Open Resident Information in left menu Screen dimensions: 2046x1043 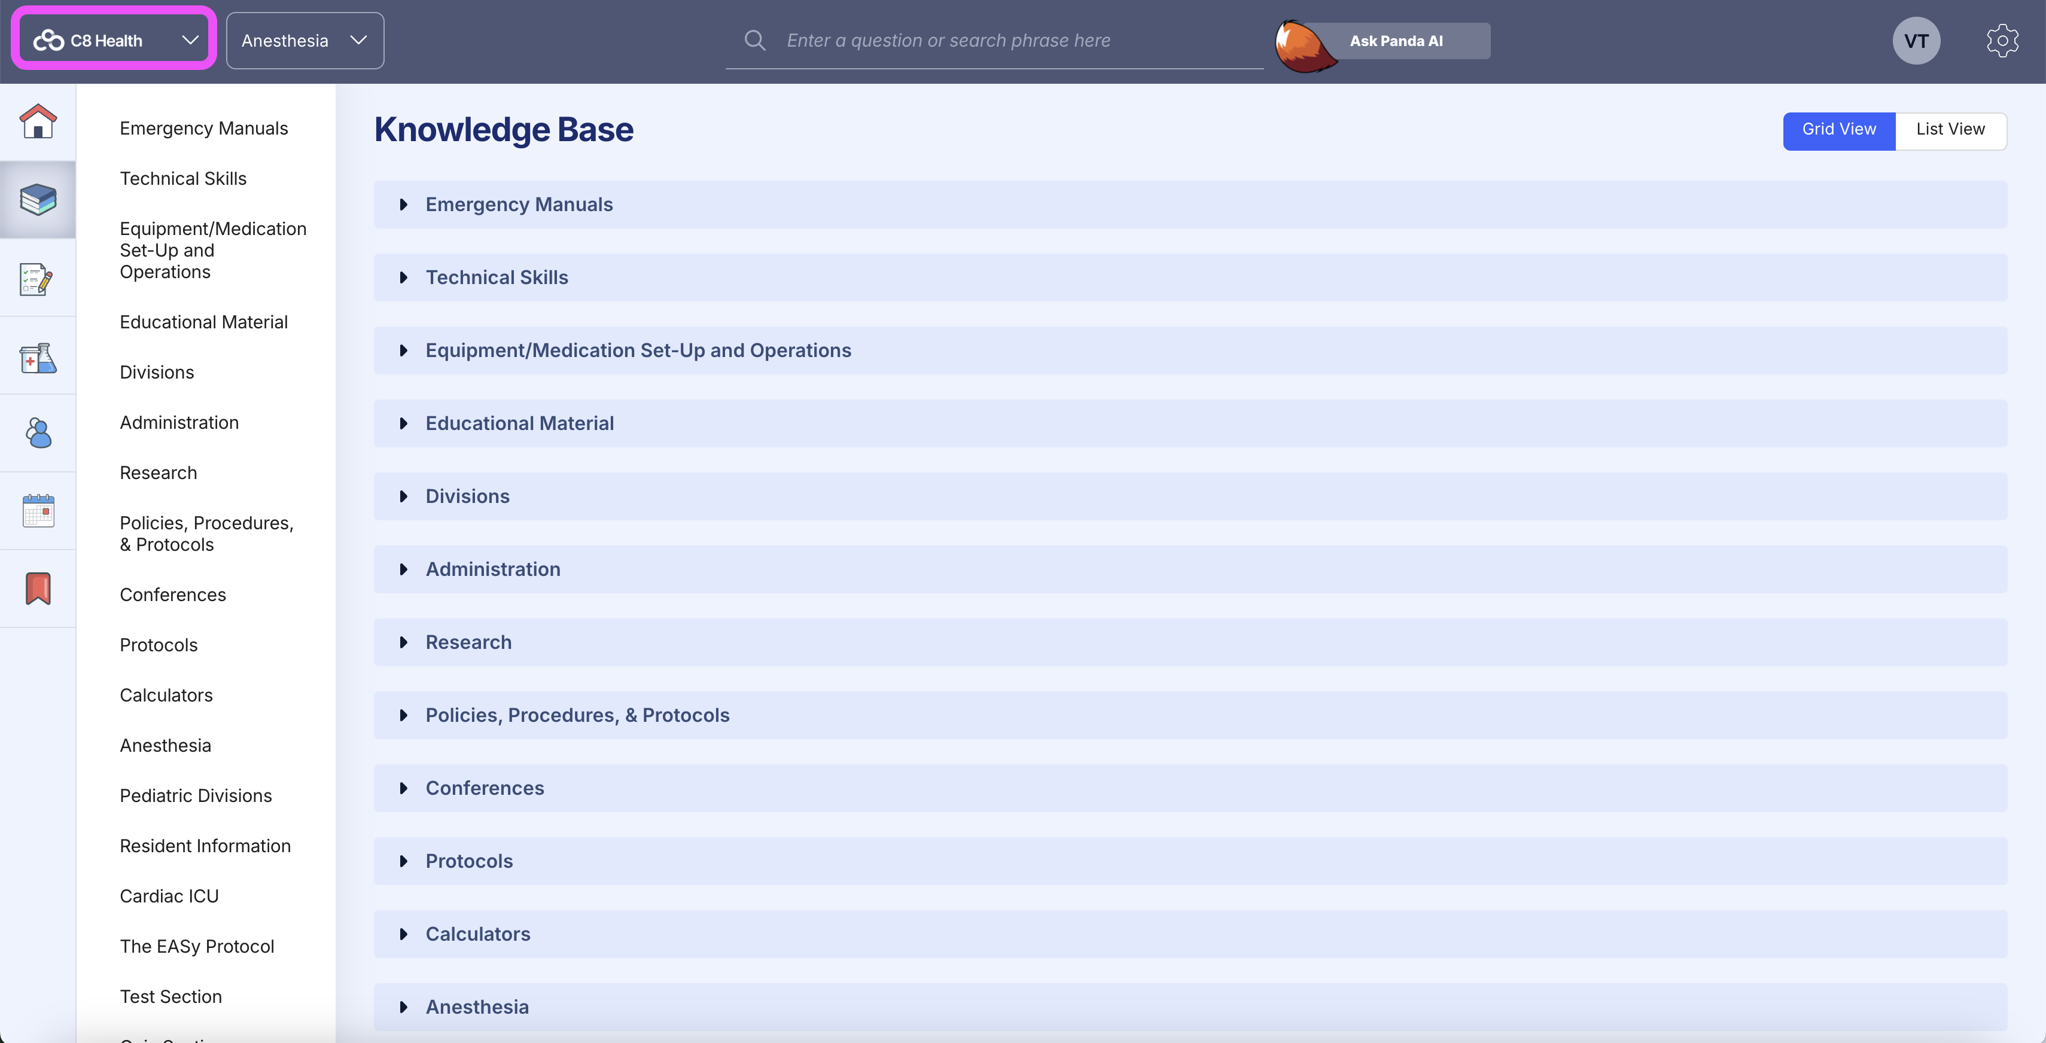(x=205, y=846)
